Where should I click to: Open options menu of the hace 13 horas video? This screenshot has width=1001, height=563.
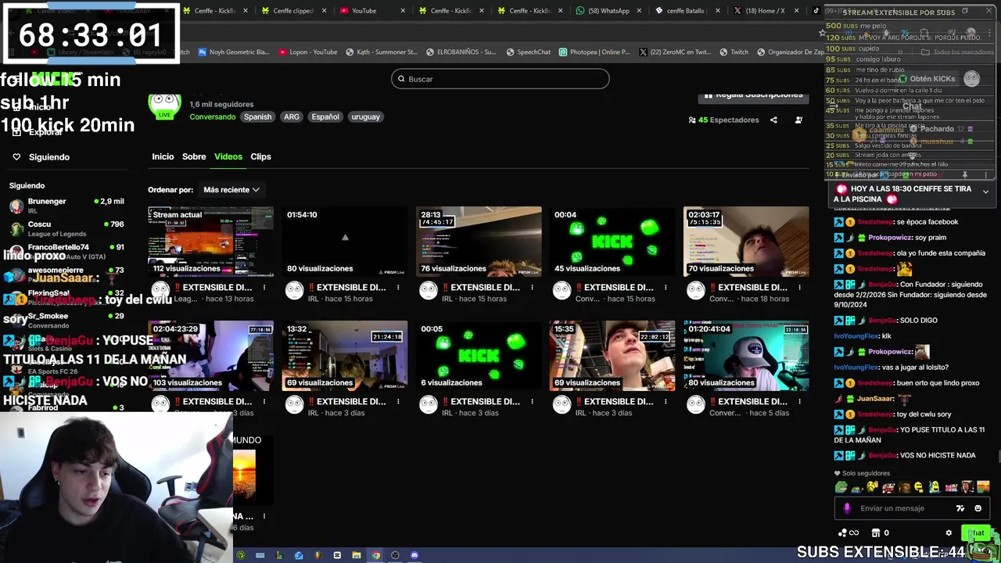[264, 288]
